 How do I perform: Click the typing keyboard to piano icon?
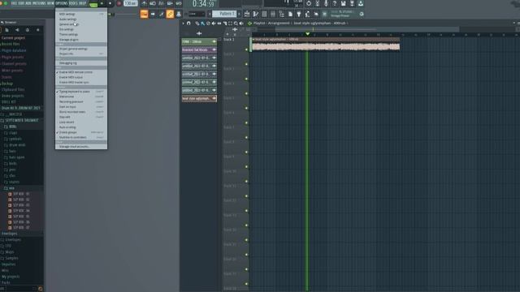[144, 14]
